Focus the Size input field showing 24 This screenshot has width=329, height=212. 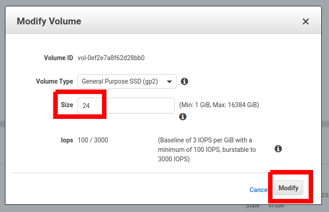pos(126,105)
